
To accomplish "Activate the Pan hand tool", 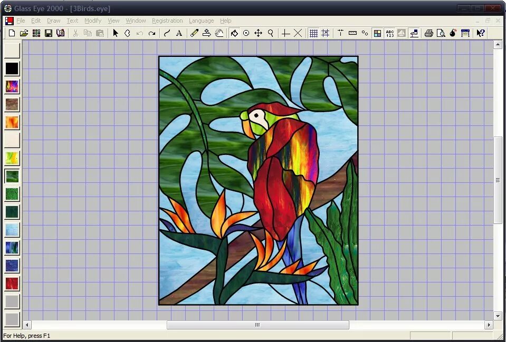I will coord(219,33).
